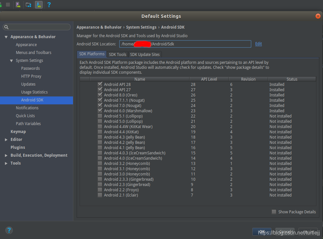
Task: Expand the Editor tree arrow
Action: (6, 140)
